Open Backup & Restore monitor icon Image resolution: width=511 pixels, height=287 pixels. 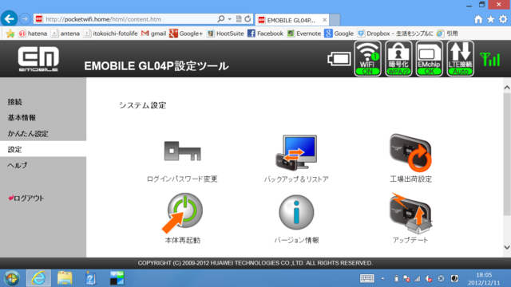tap(296, 152)
